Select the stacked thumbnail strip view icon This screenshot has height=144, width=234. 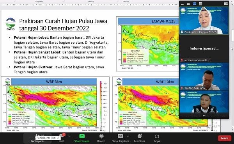coord(195,4)
